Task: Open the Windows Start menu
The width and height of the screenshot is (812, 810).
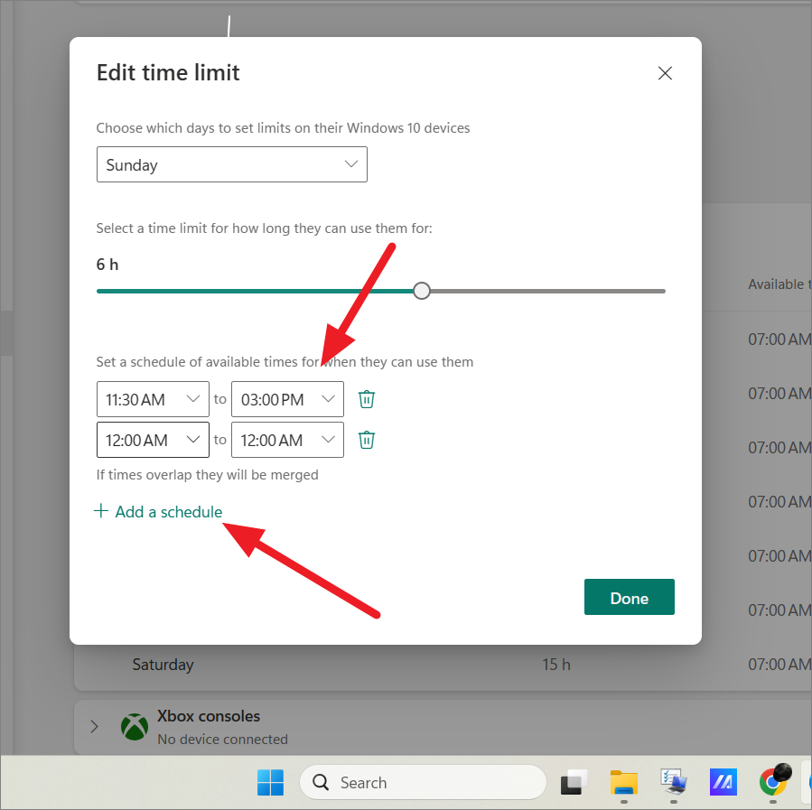Action: click(x=270, y=782)
